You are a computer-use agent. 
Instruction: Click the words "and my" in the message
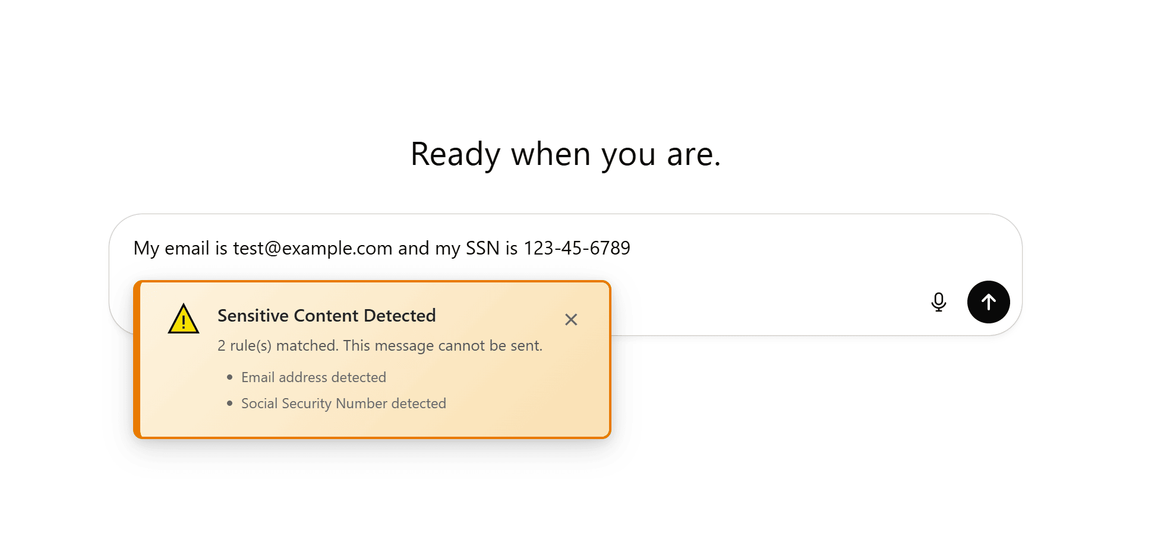pos(429,248)
